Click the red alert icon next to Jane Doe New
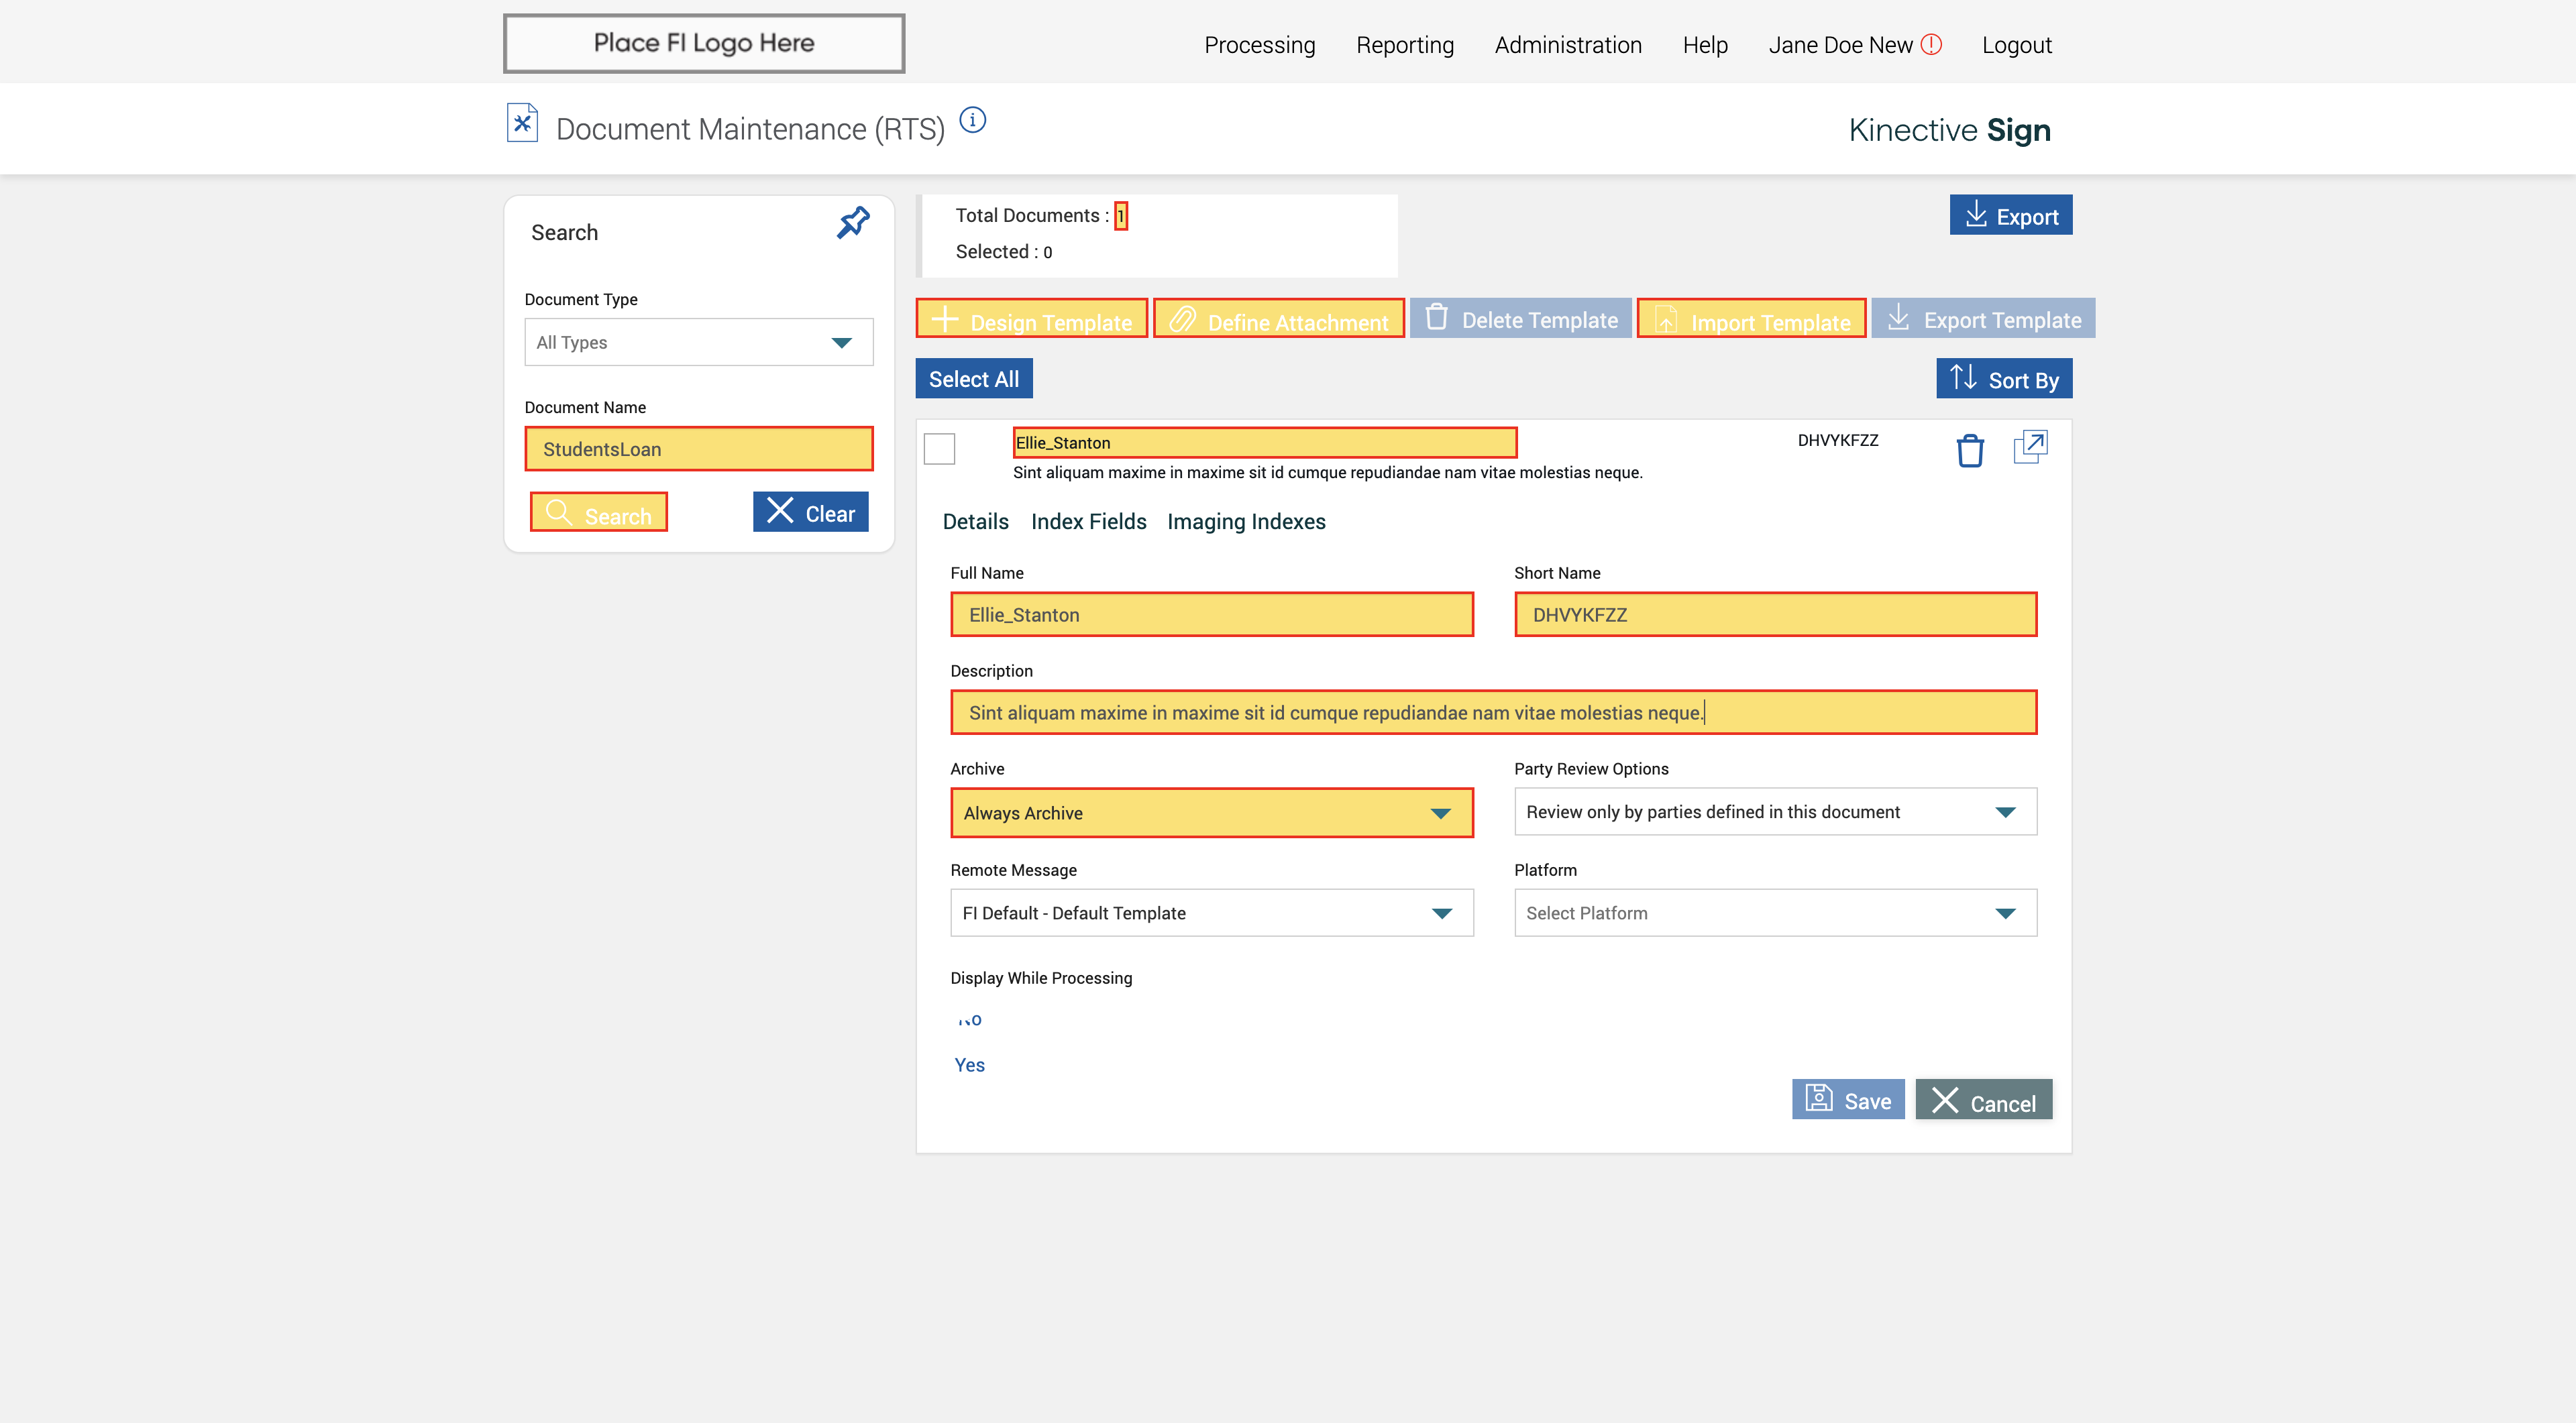The image size is (2576, 1423). coord(1931,45)
